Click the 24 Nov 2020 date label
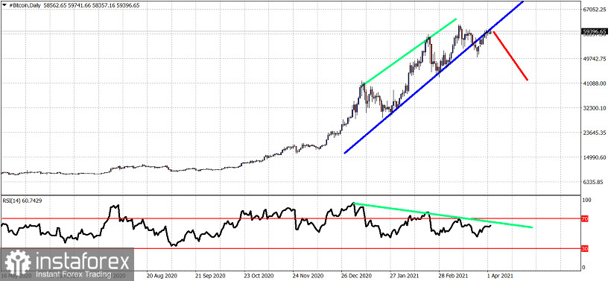This screenshot has width=611, height=281. pyautogui.click(x=308, y=275)
